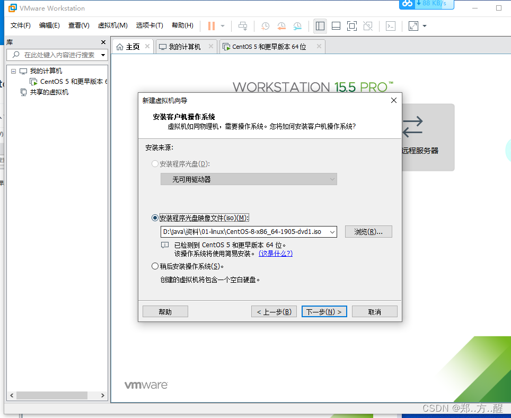Revert to snapshot using the toolbar icon
Image resolution: width=511 pixels, height=418 pixels.
(x=281, y=26)
